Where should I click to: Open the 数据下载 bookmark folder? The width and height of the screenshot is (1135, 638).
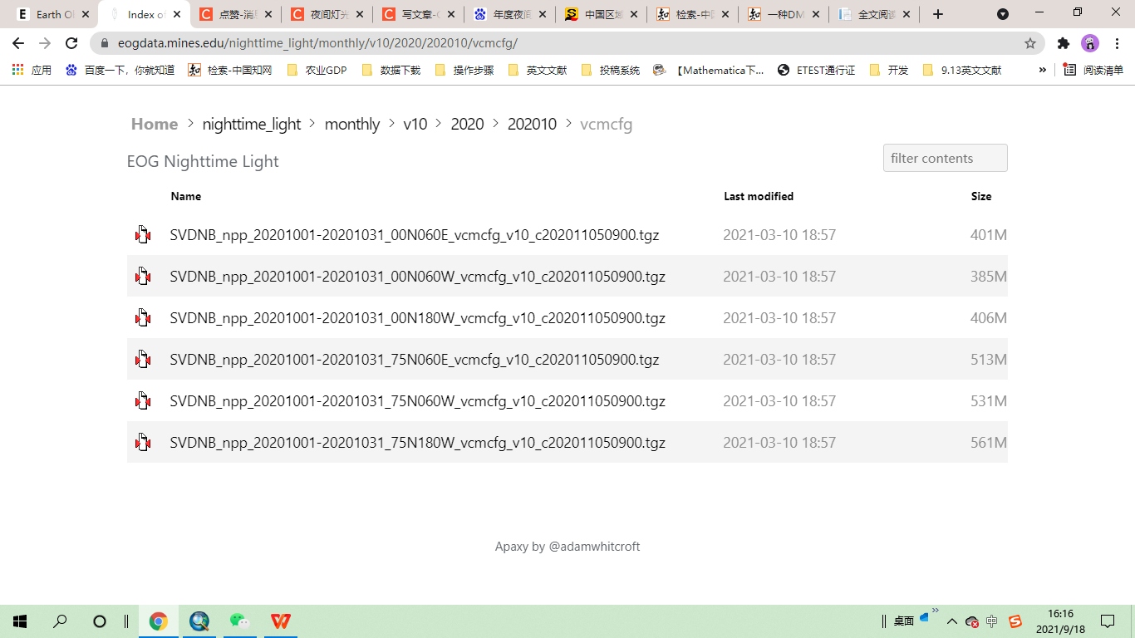coord(391,71)
